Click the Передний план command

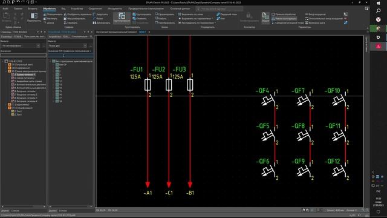pos(227,15)
